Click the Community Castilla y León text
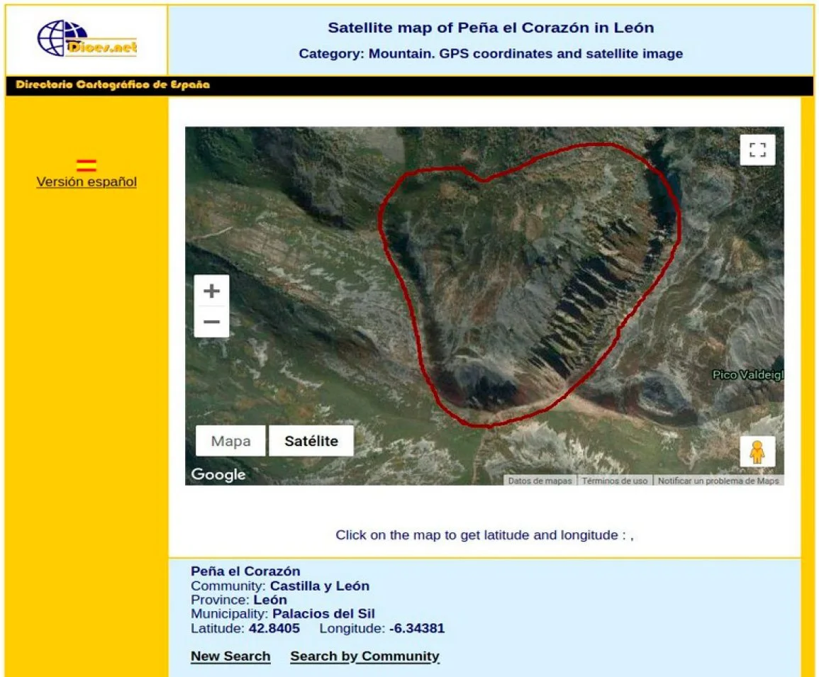The image size is (819, 677). tap(280, 586)
